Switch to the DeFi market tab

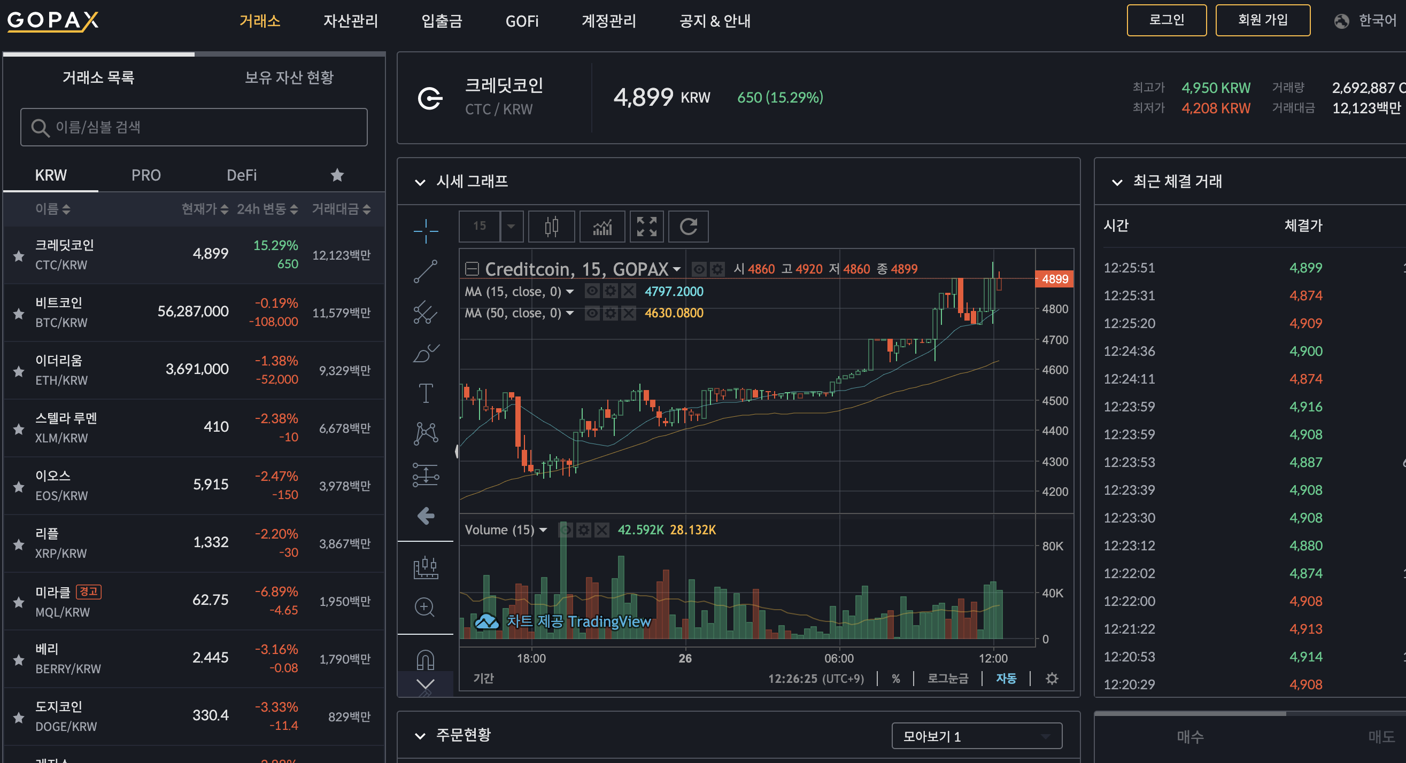pos(241,175)
